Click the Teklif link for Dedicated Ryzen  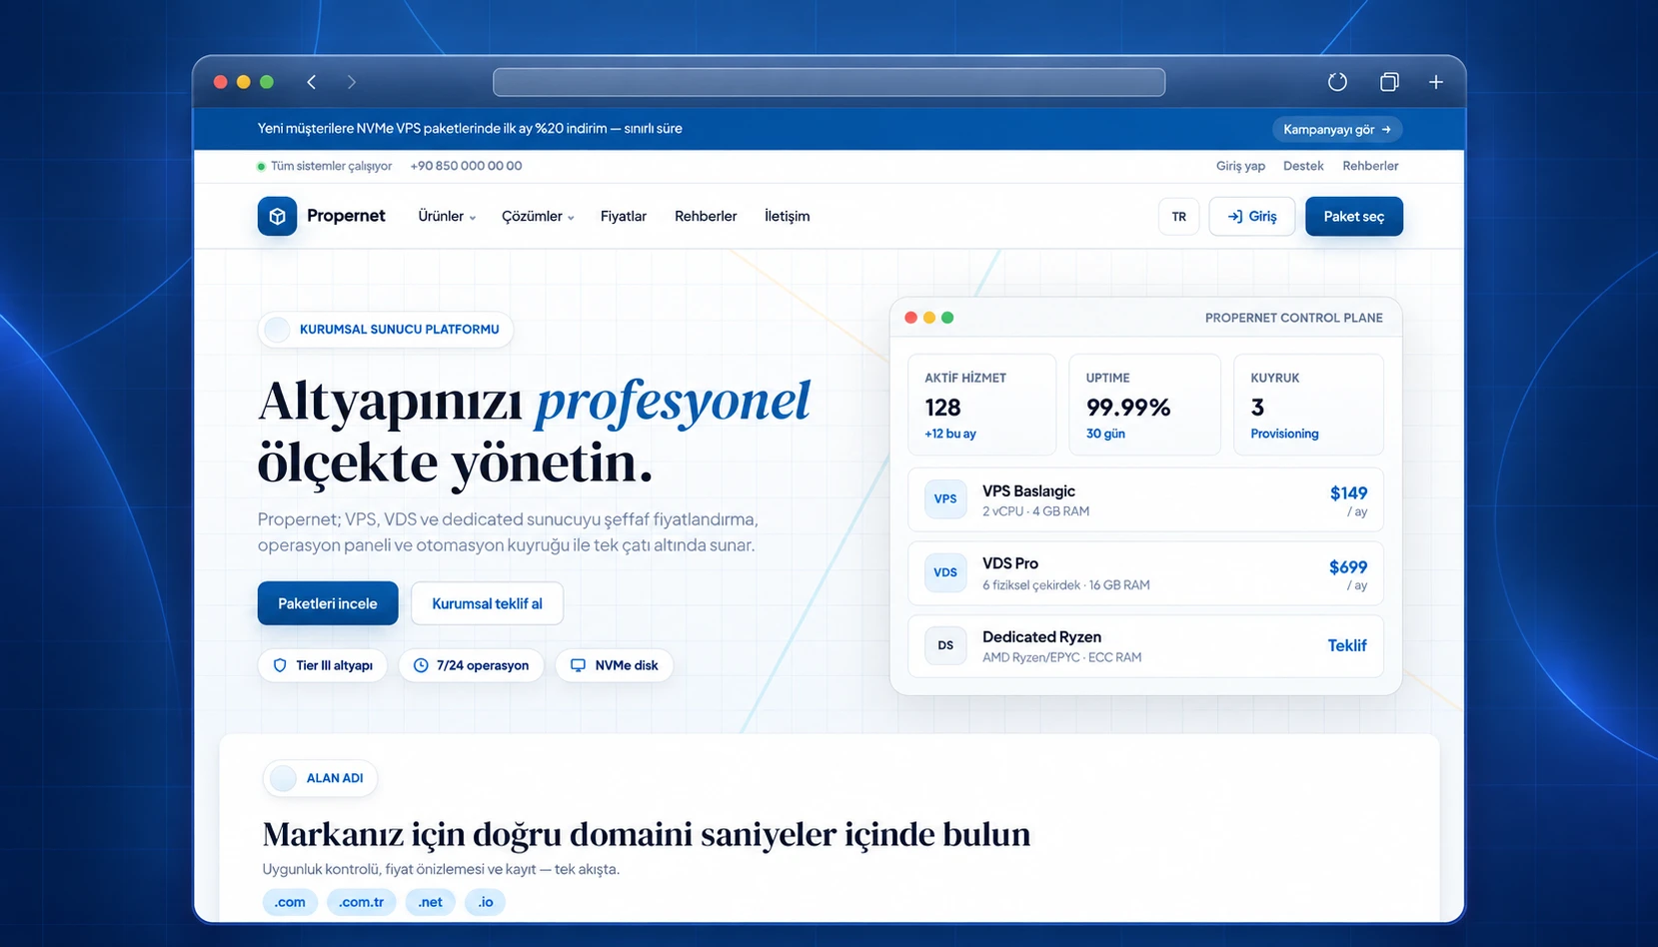click(1347, 645)
